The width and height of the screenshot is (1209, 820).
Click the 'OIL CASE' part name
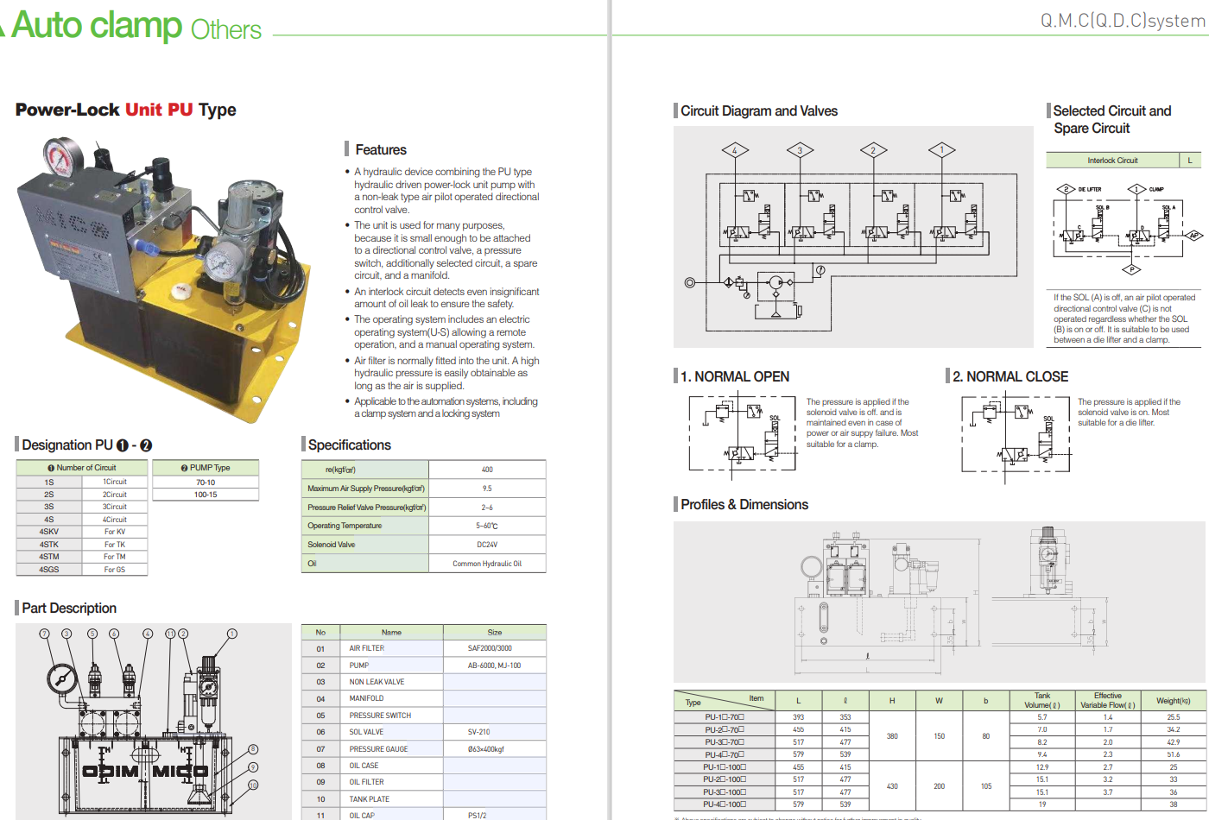pyautogui.click(x=364, y=766)
